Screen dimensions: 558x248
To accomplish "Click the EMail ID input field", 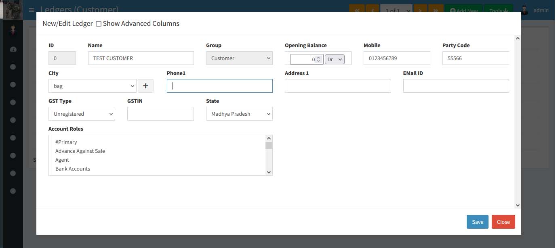I will click(x=456, y=86).
